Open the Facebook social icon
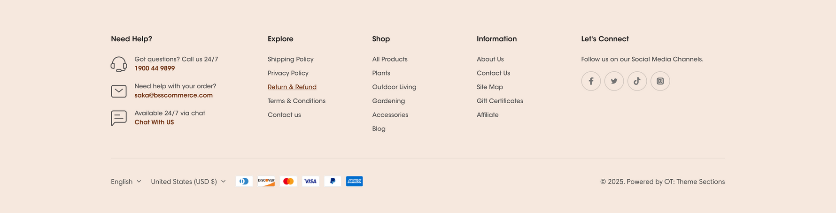This screenshot has width=836, height=213. coord(591,81)
